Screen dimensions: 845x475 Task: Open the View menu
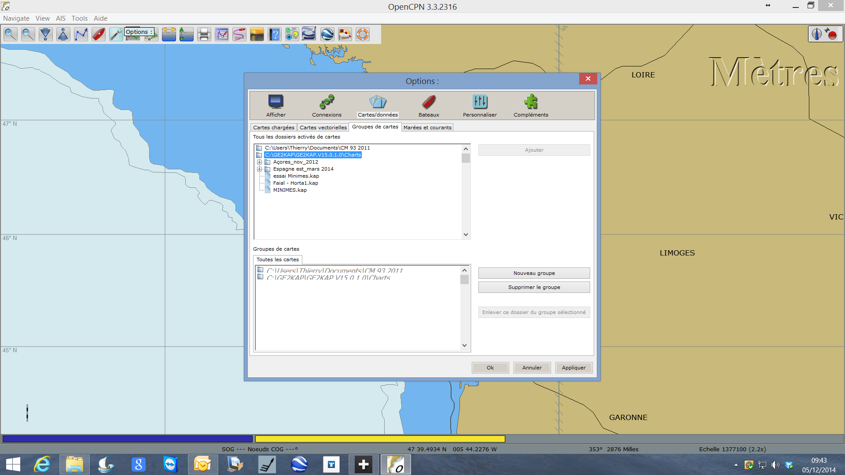43,18
